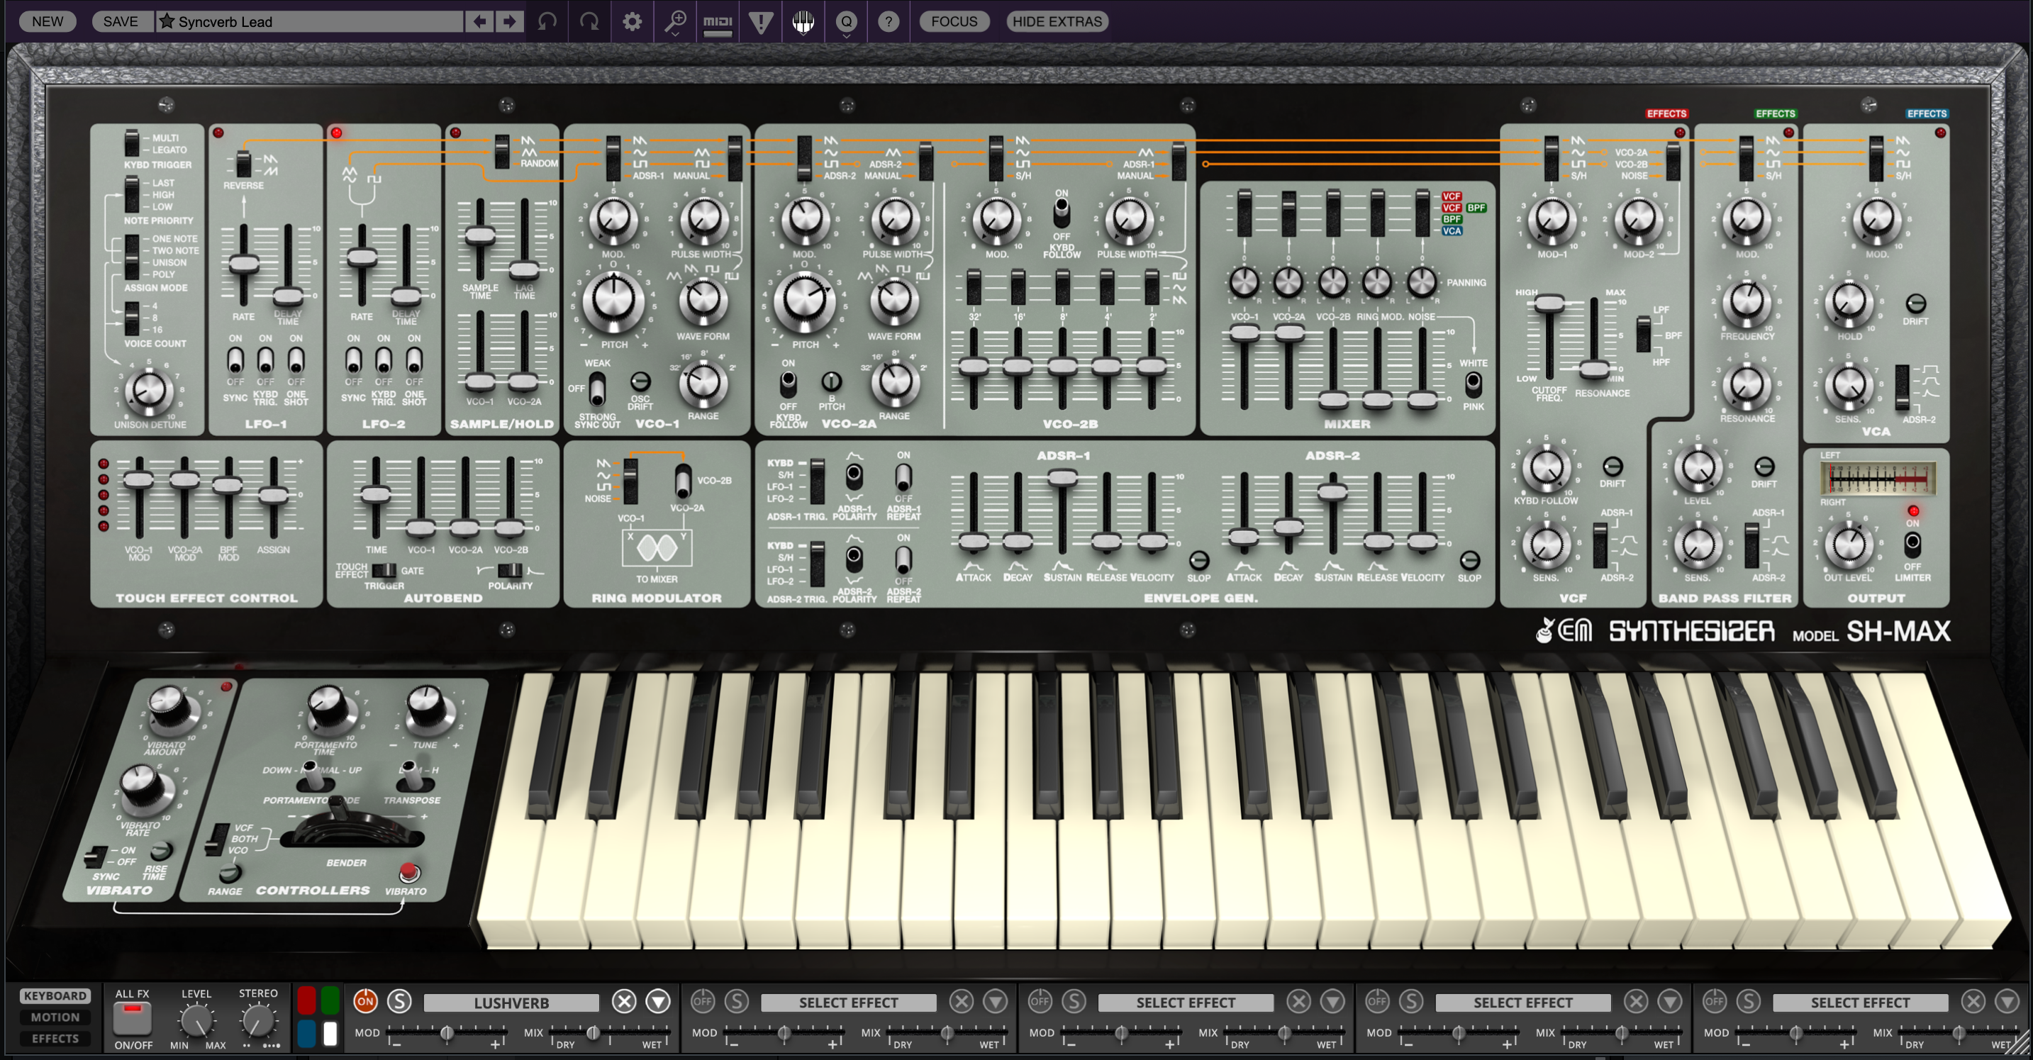Click the piano keyboard icon in toolbar
Viewport: 2033px width, 1060px height.
click(803, 21)
